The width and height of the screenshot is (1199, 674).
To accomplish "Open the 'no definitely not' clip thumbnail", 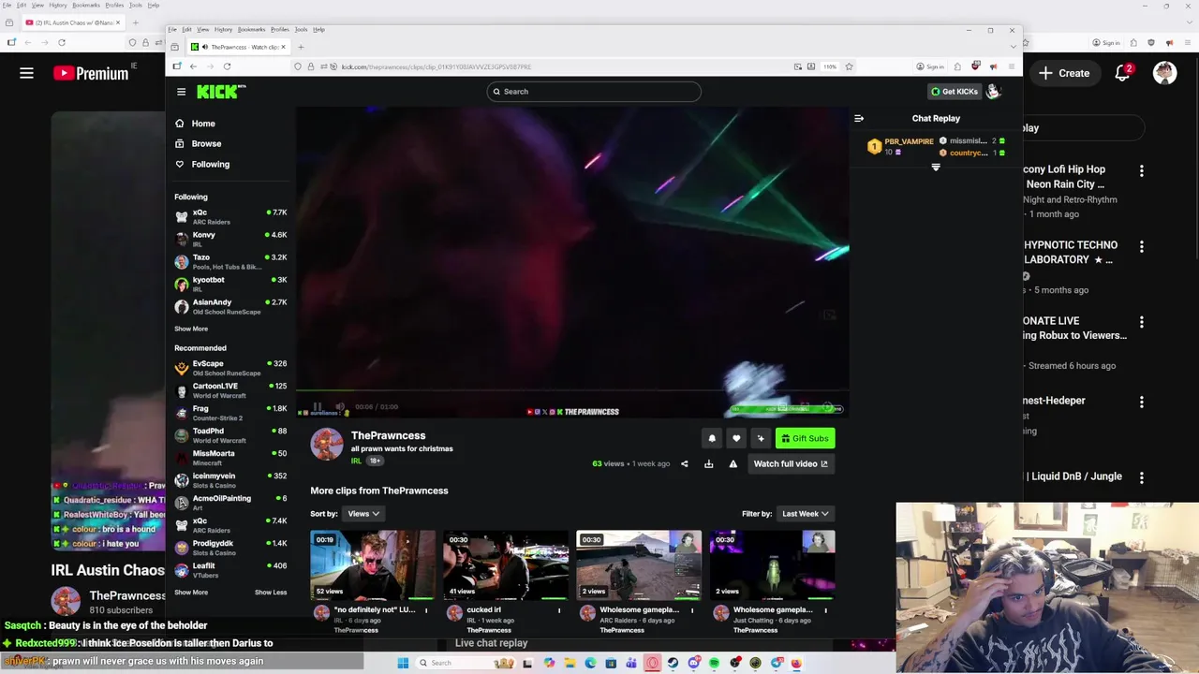I will pyautogui.click(x=373, y=565).
